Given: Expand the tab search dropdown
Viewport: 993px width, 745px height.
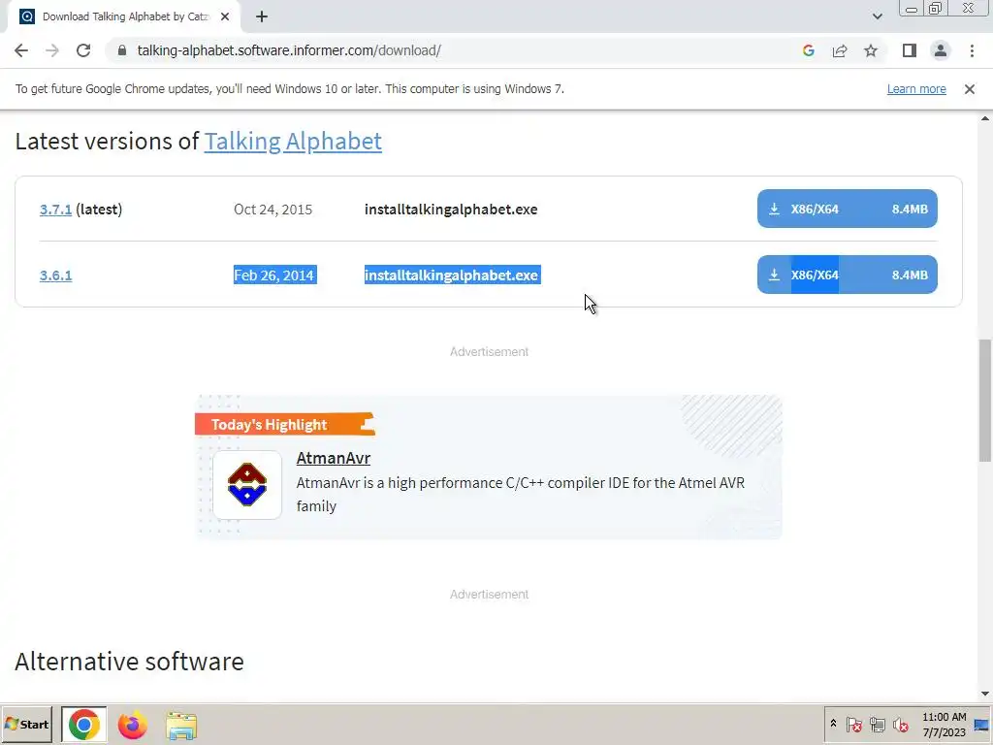Looking at the screenshot, I should 877,16.
